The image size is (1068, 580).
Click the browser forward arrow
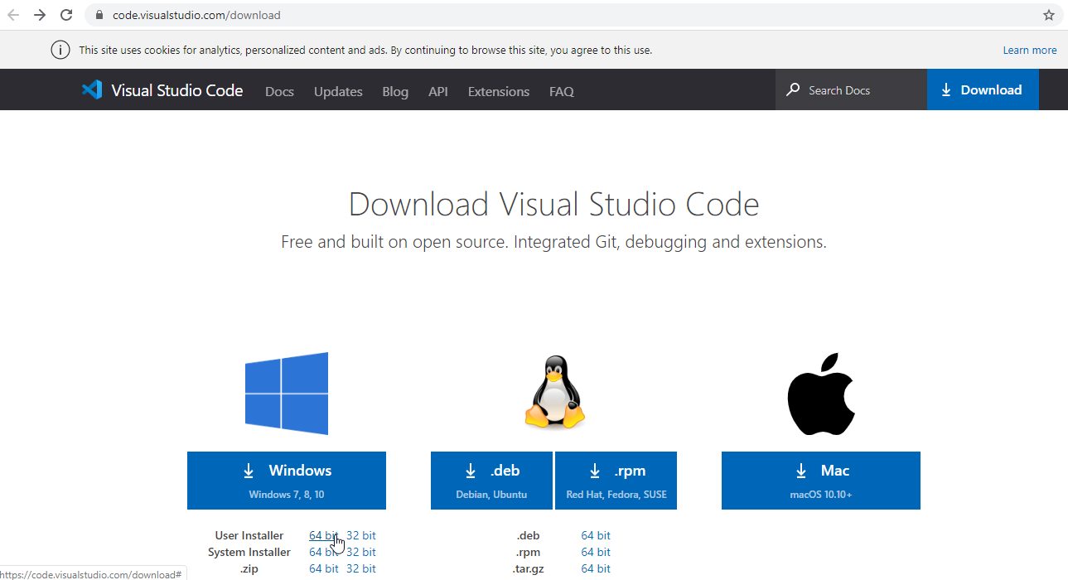tap(40, 15)
